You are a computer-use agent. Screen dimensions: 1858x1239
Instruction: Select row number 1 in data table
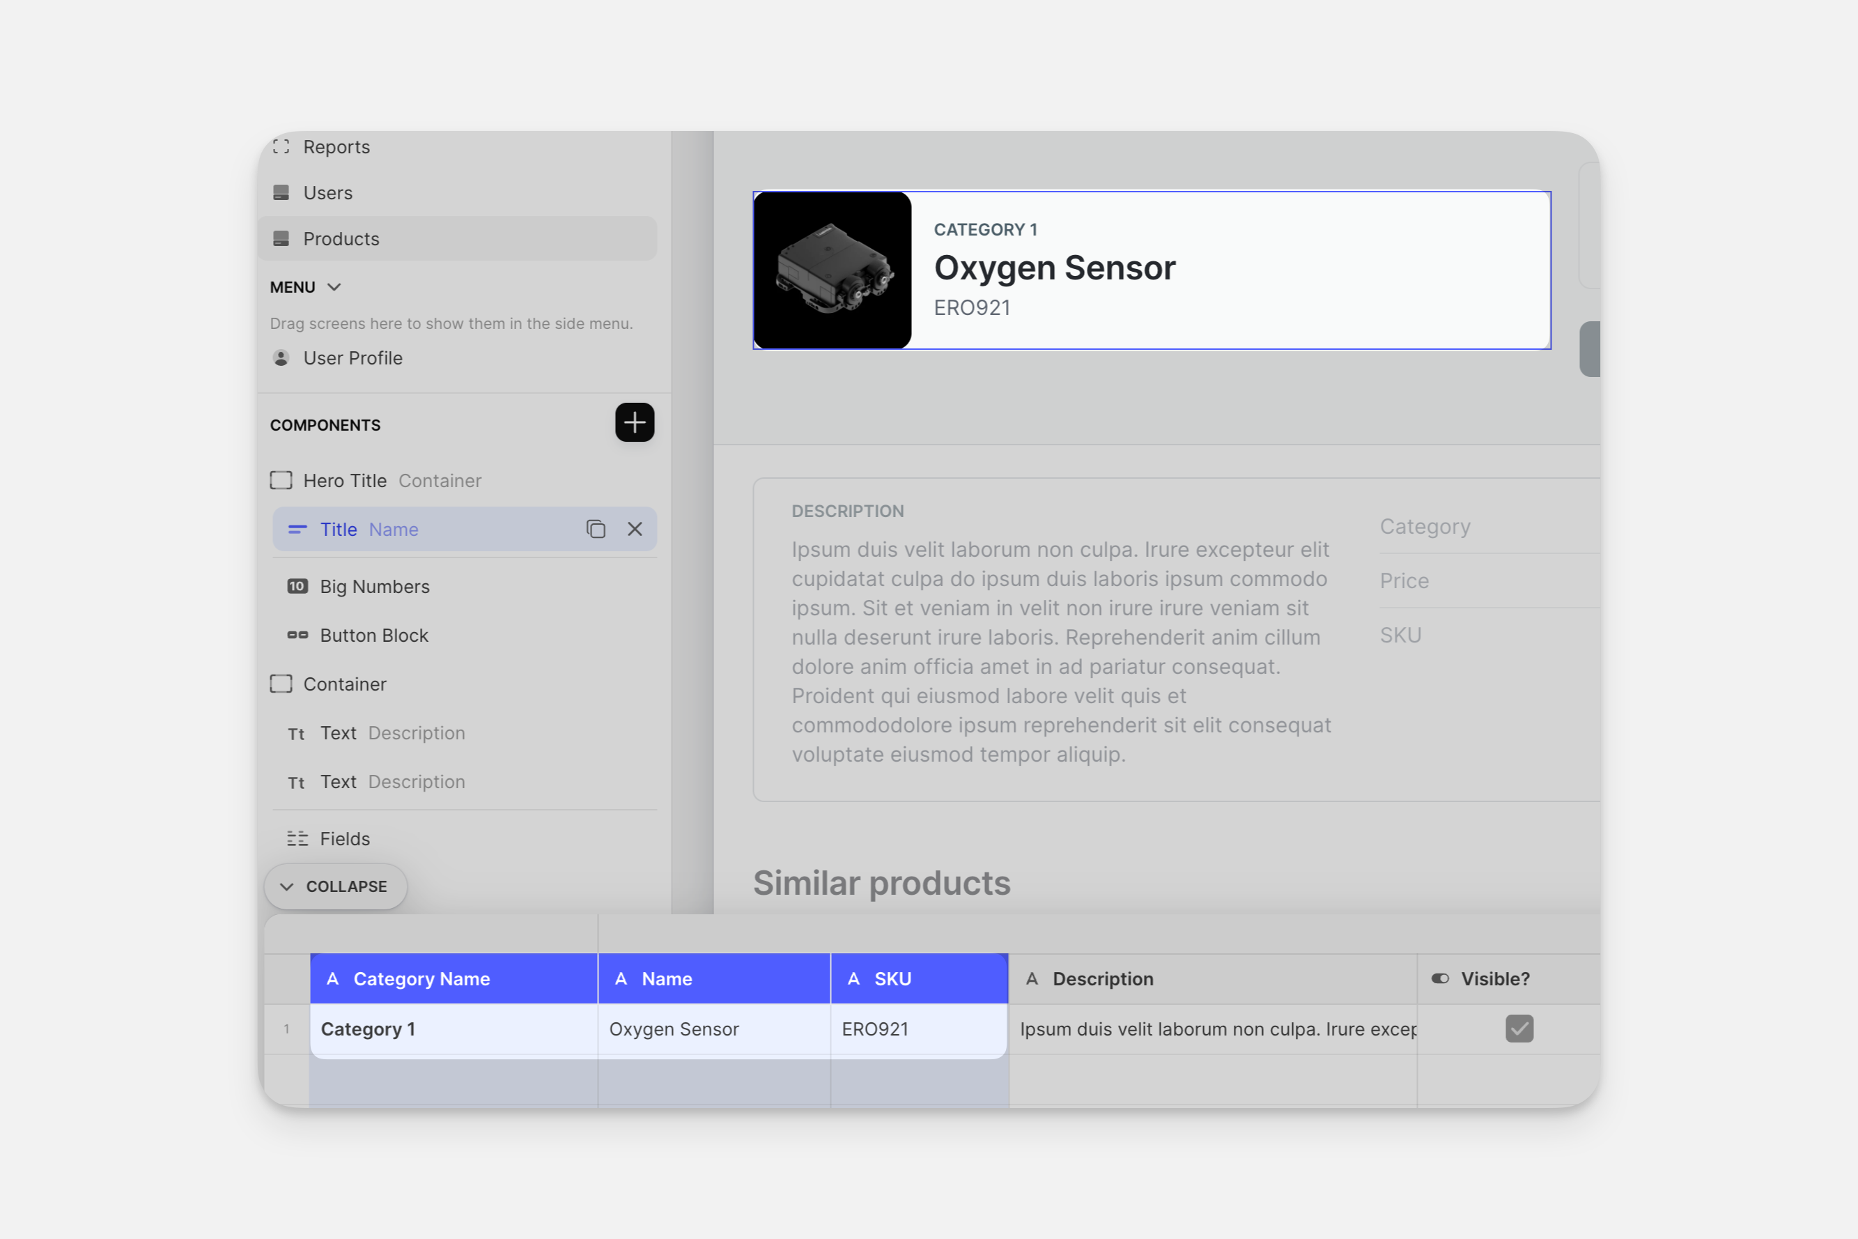(287, 1029)
